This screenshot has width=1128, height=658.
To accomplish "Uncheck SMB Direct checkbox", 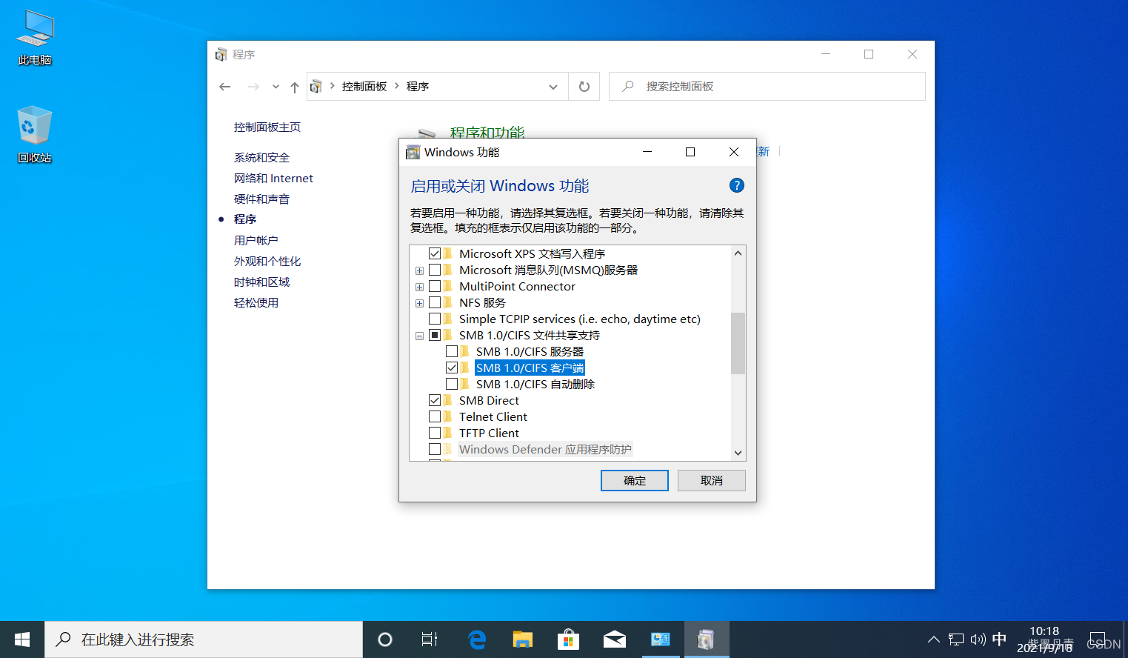I will (435, 400).
